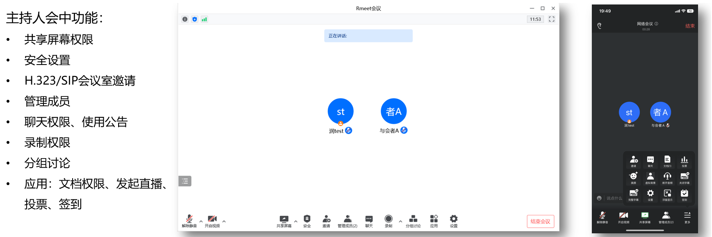Enter fullscreen using the icon beside 11:53
This screenshot has width=712, height=237.
(552, 19)
